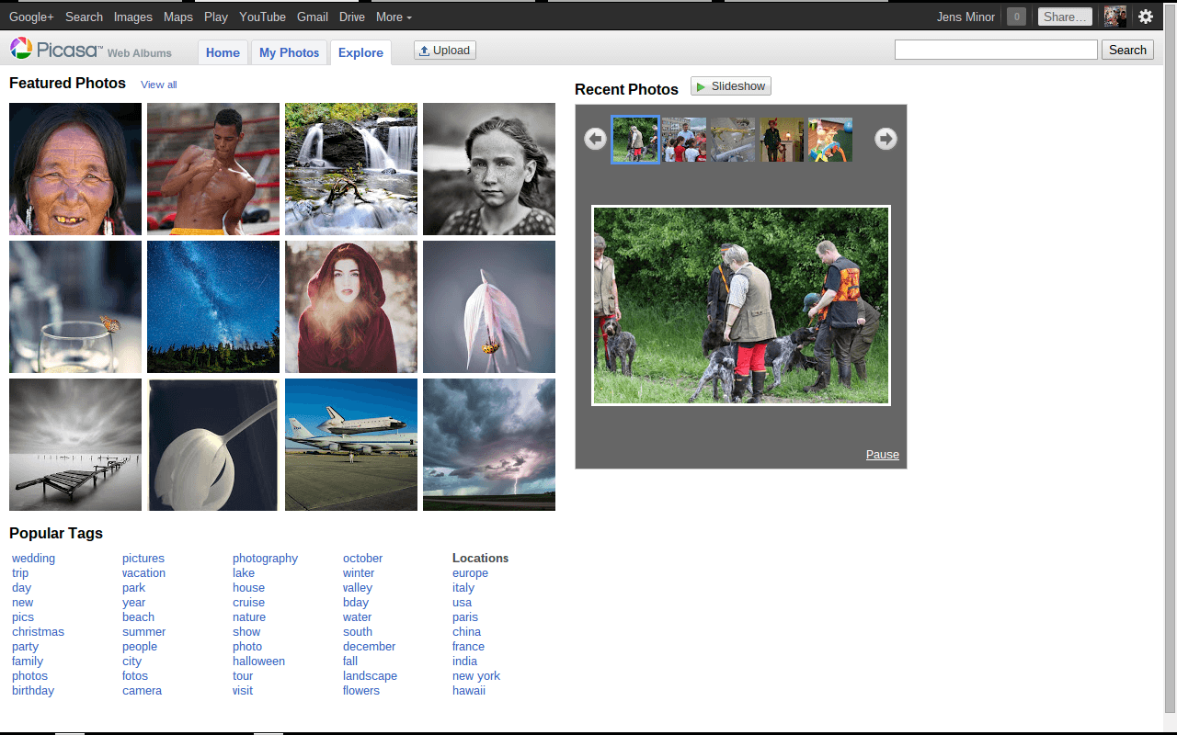Screen dimensions: 1177x735
Task: Open the Milky Way night sky photo
Action: [x=213, y=307]
